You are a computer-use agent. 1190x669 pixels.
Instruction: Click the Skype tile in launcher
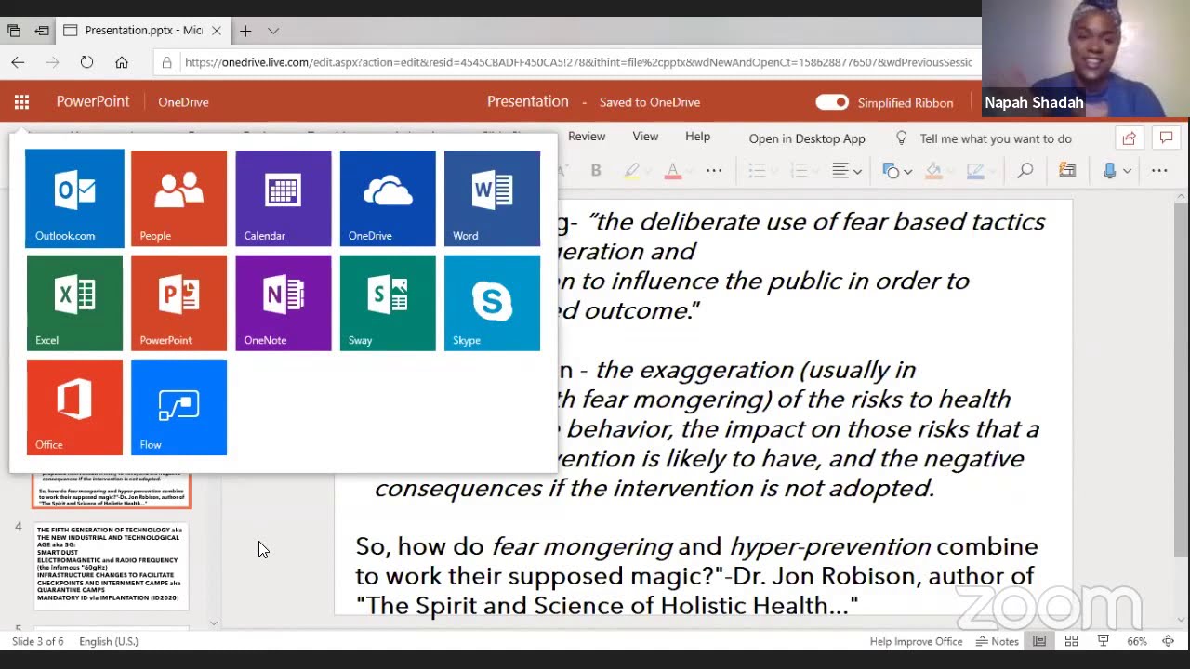coord(492,303)
